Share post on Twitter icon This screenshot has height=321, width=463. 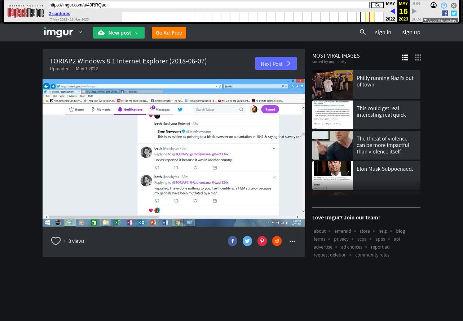point(247,241)
